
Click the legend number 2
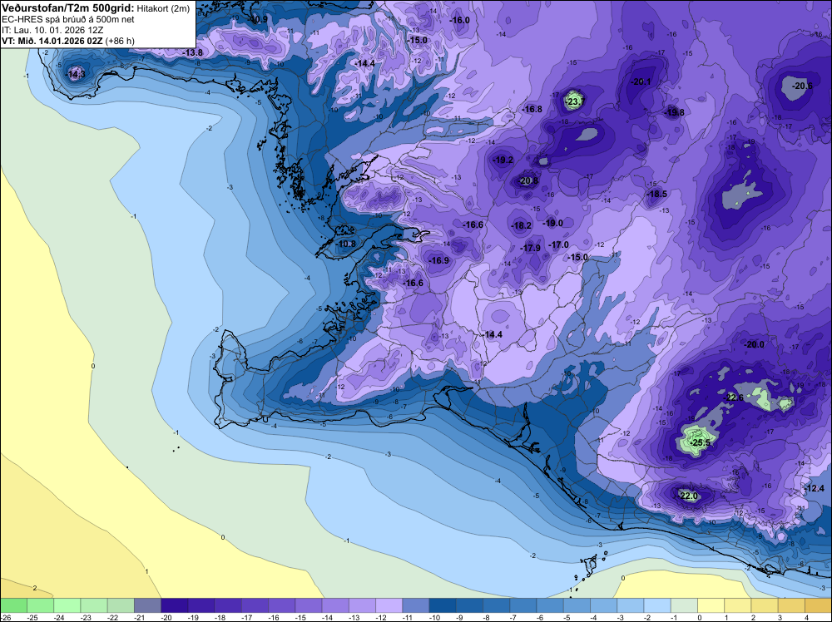[x=754, y=617]
